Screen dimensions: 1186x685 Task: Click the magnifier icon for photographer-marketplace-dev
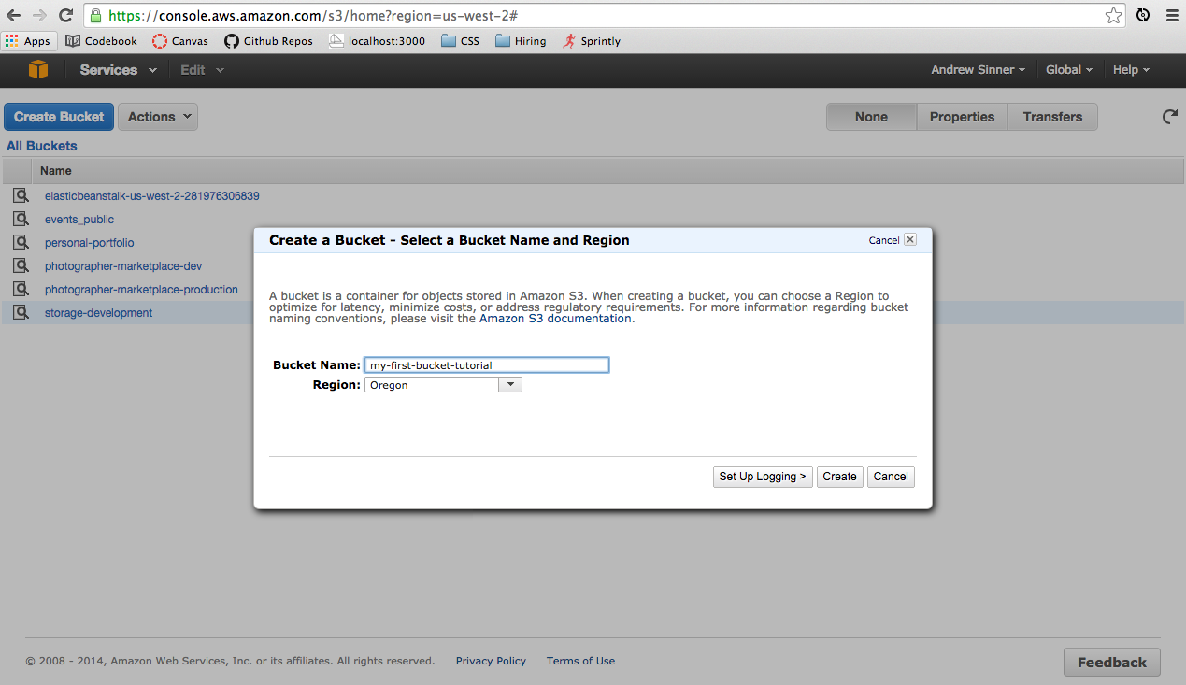click(21, 266)
